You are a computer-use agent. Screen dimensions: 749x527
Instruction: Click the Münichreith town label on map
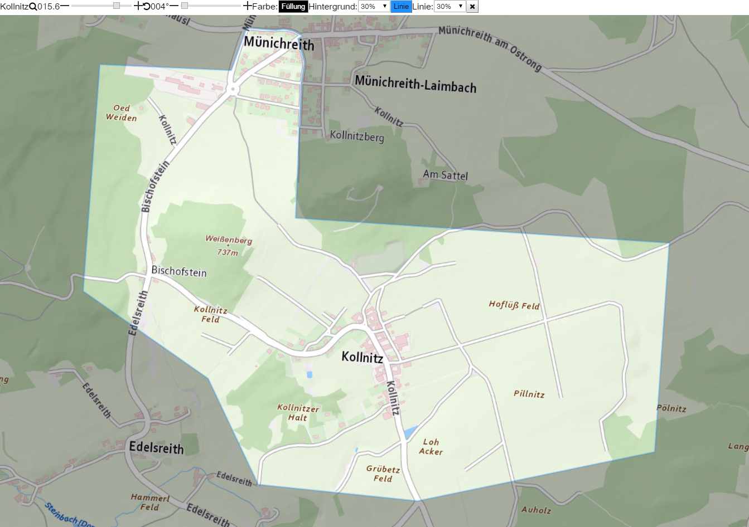point(279,43)
